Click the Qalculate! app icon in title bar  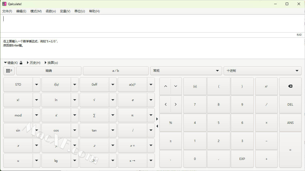coord(4,4)
